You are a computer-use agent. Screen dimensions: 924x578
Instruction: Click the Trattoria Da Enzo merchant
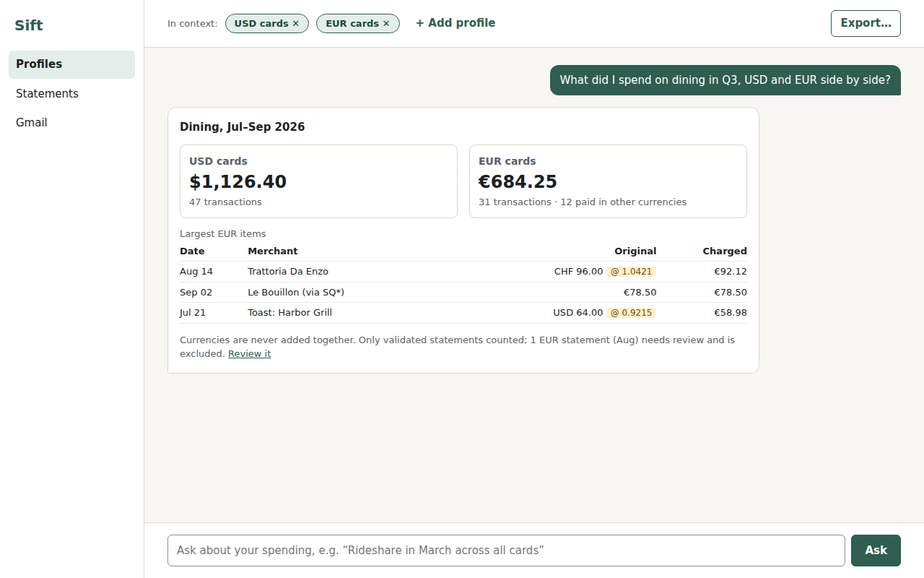[288, 272]
